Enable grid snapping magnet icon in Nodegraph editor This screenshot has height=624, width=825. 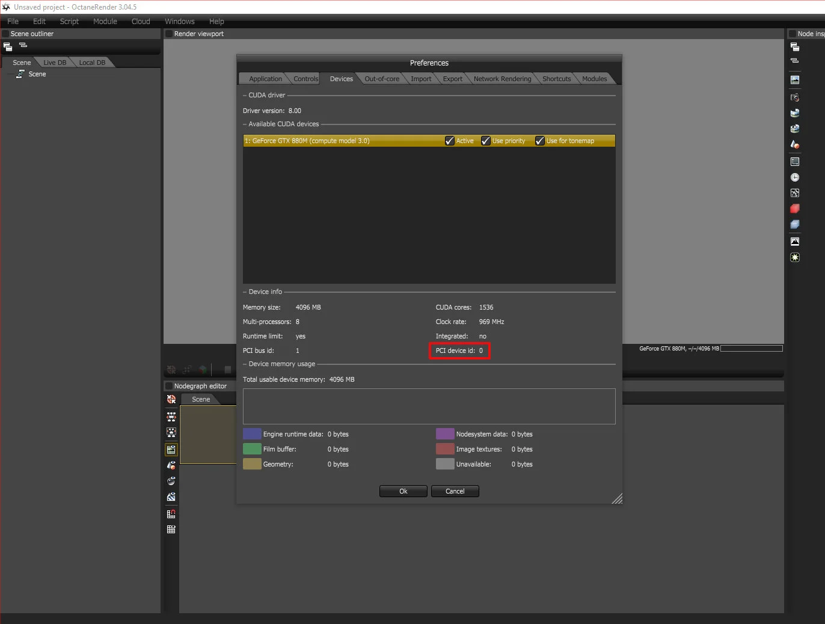point(171,514)
